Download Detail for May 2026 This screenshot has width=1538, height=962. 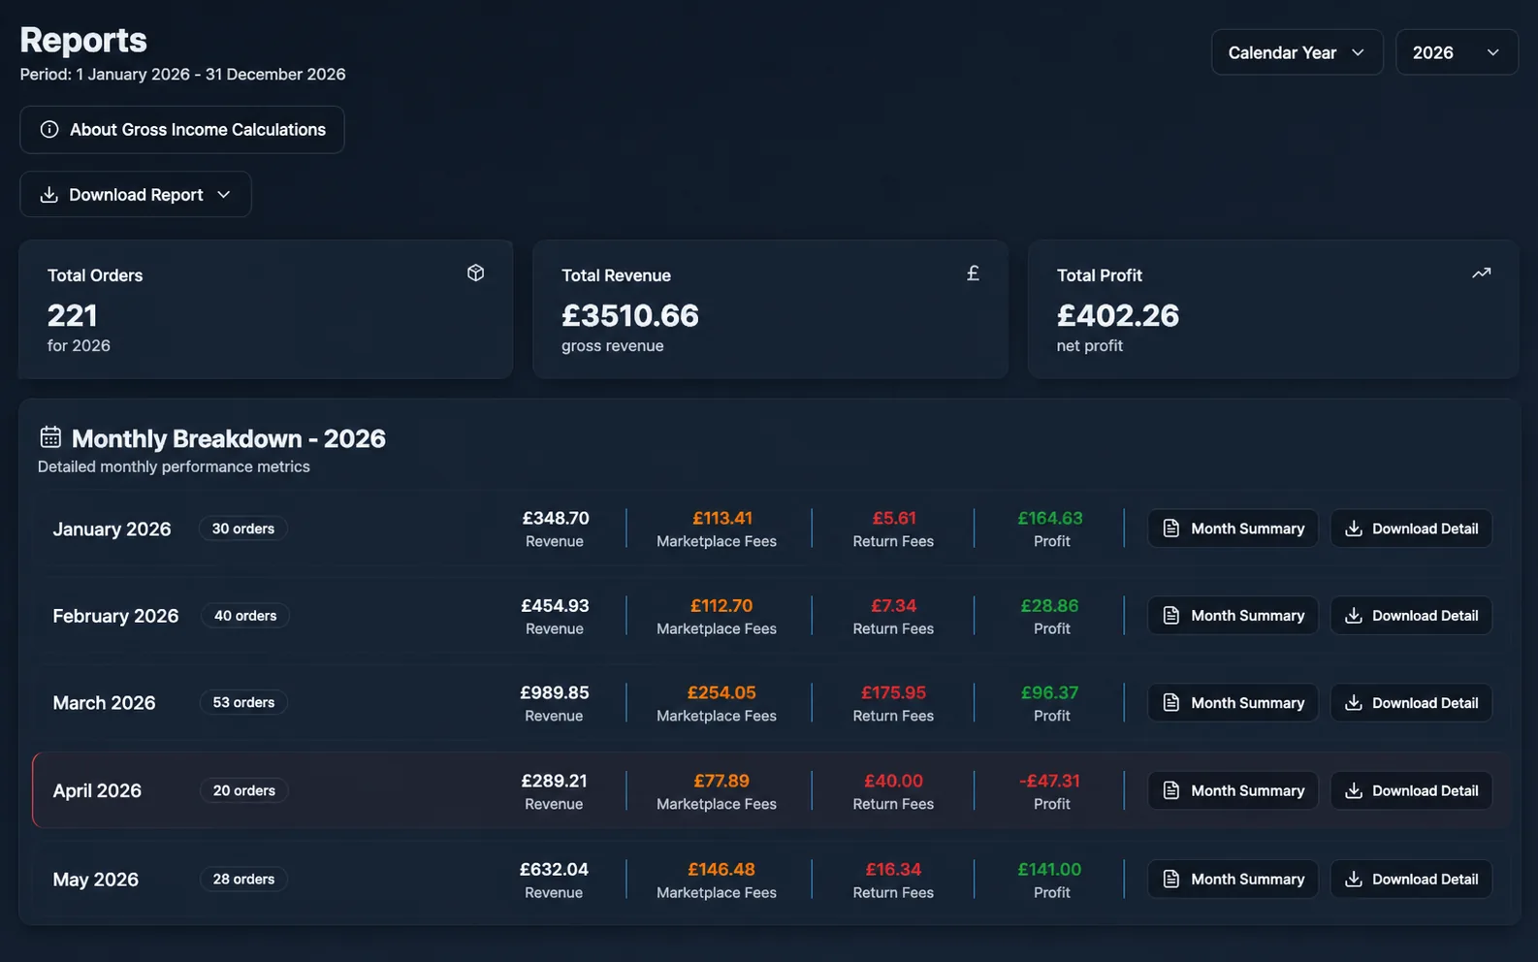point(1411,879)
